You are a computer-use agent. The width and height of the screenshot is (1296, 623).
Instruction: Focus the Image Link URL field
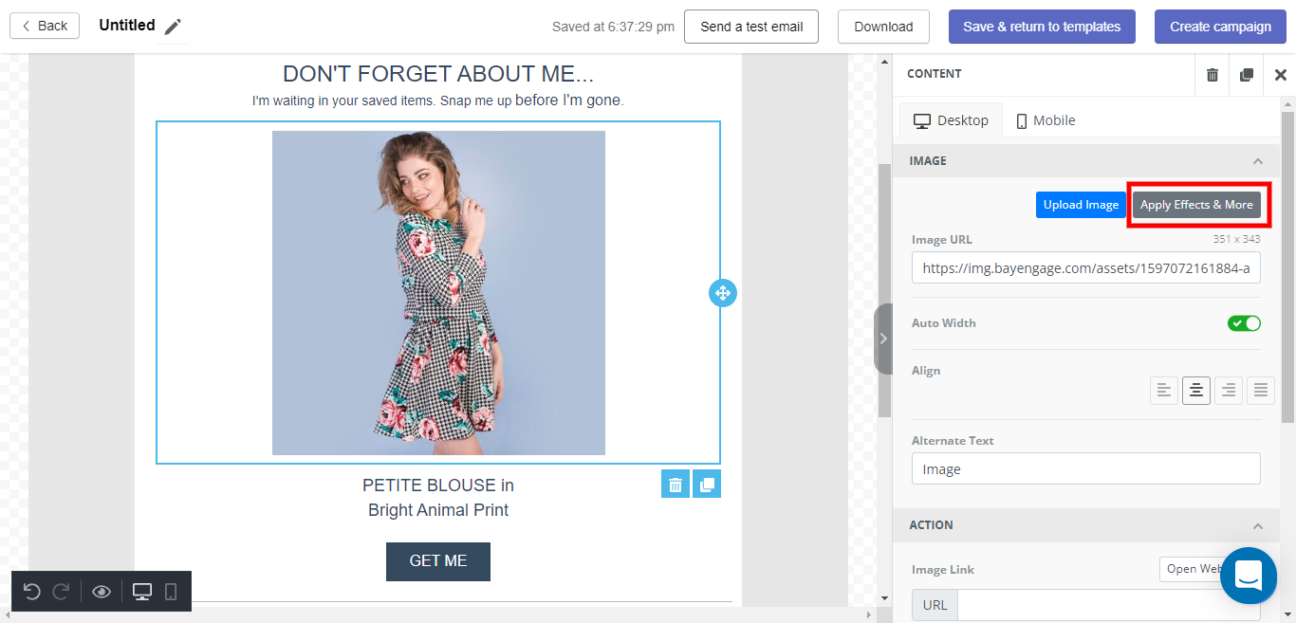click(1109, 605)
